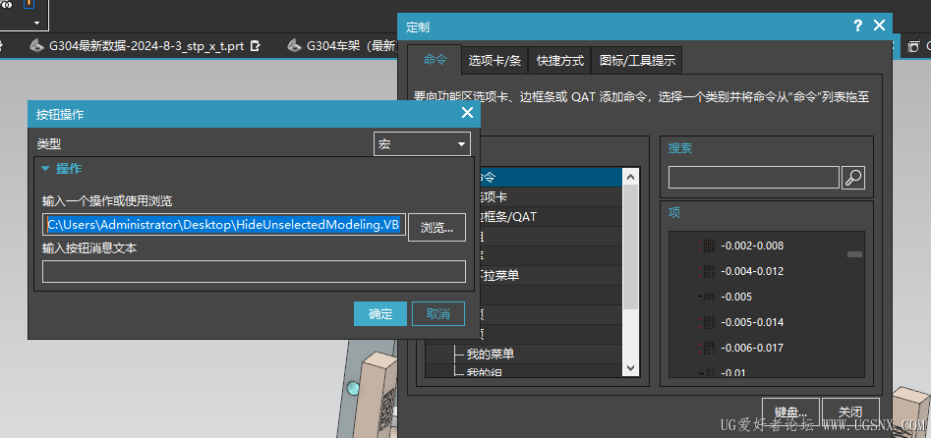The width and height of the screenshot is (931, 438).
Task: Select the 边框条/QAT category row
Action: tap(549, 217)
